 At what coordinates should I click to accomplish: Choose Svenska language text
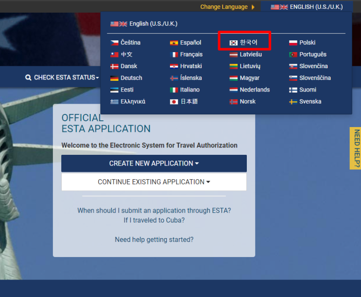(x=310, y=101)
